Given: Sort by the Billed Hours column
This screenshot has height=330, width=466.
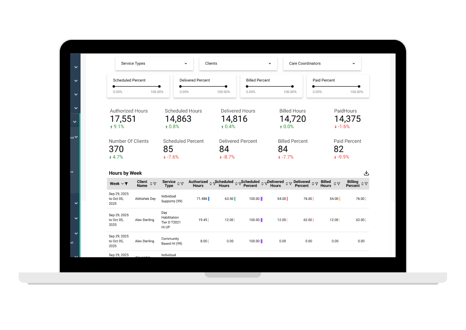Looking at the screenshot, I should pyautogui.click(x=335, y=184).
